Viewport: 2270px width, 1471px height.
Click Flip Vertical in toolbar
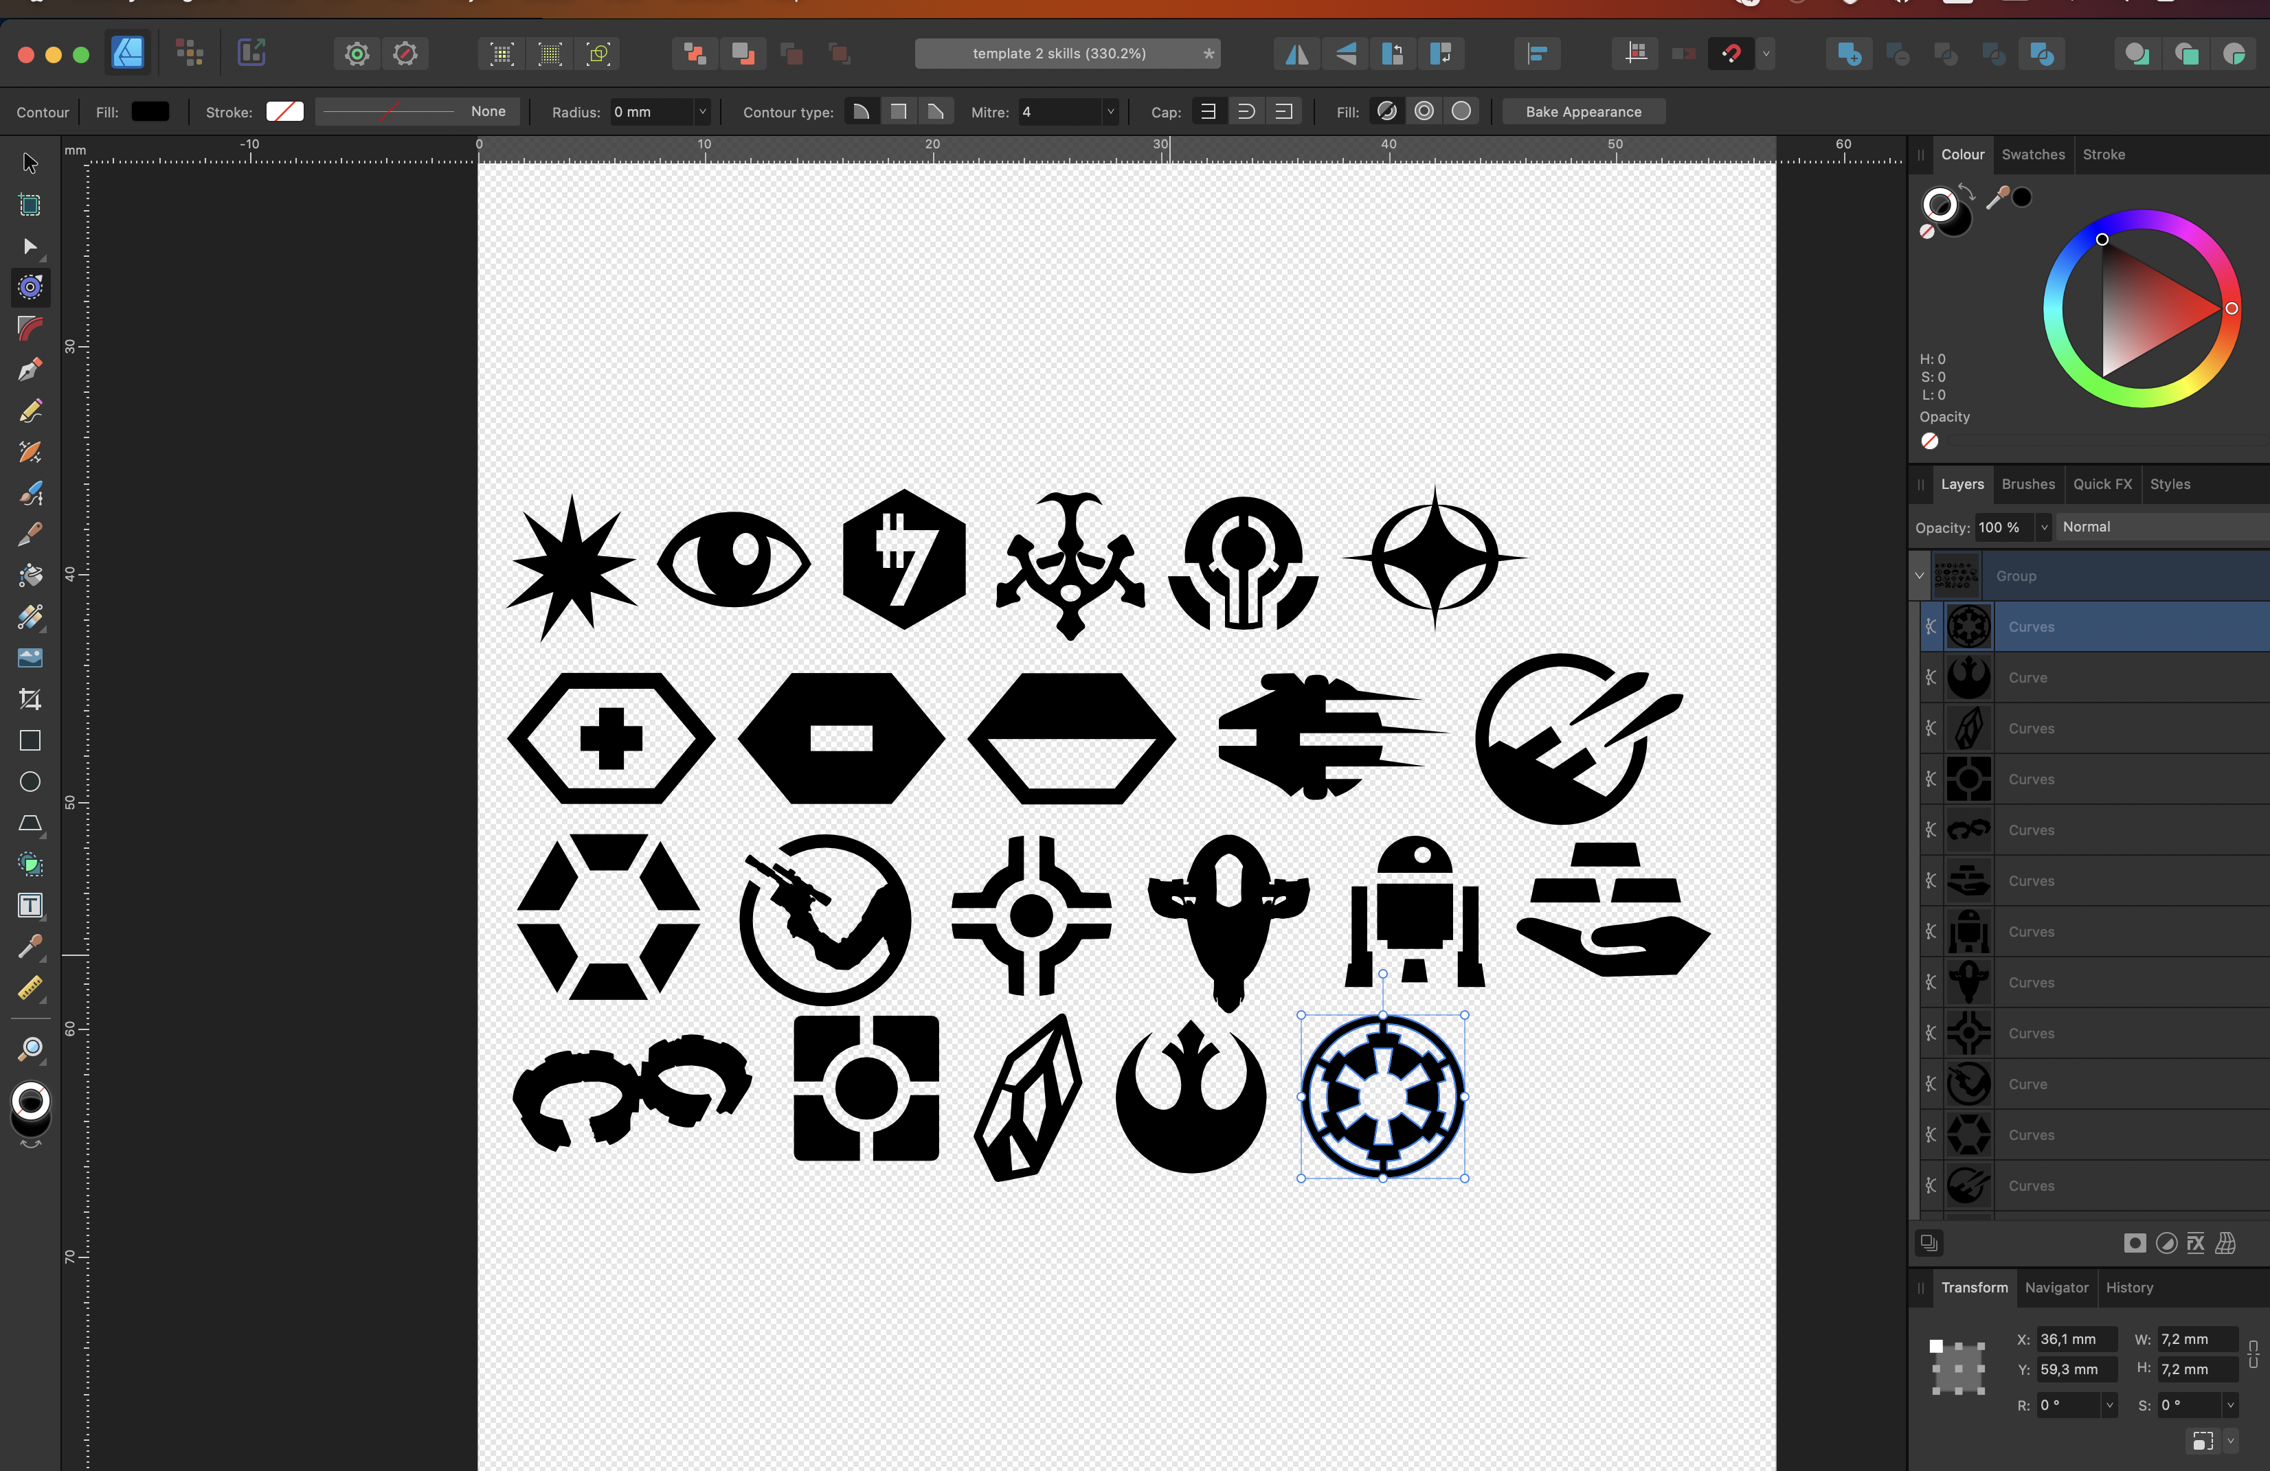point(1346,54)
